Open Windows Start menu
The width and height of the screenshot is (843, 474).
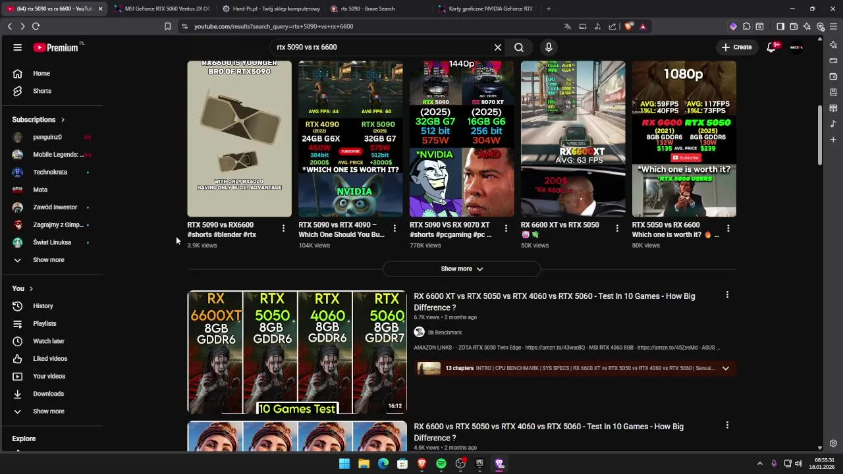(344, 463)
